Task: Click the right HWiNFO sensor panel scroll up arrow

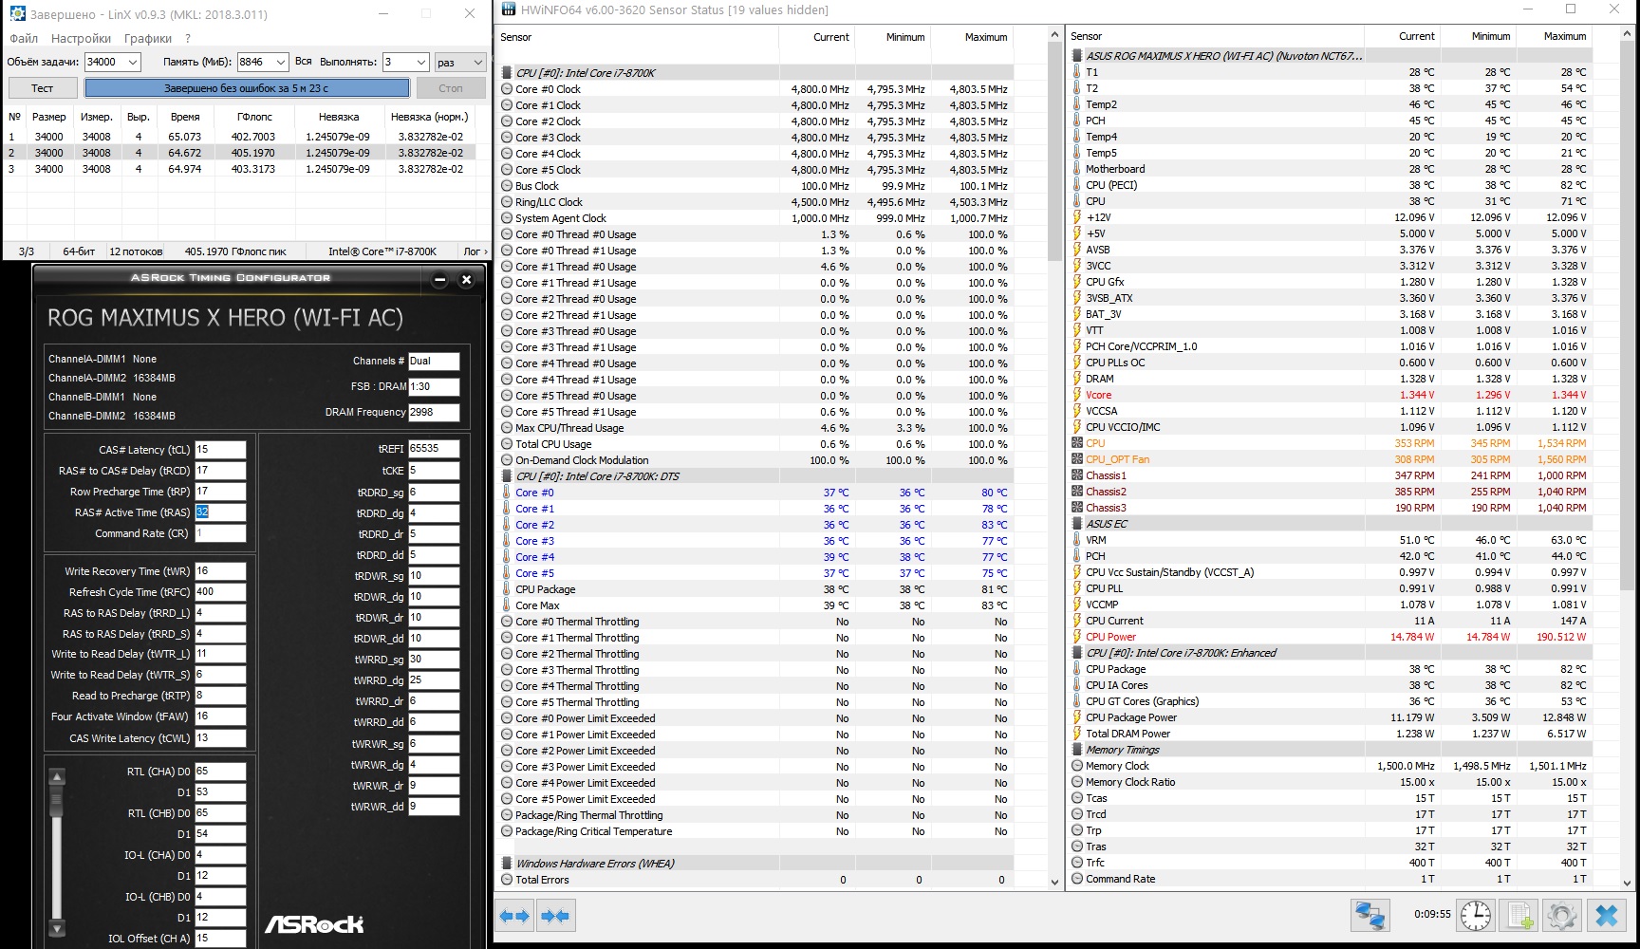Action: [x=1627, y=34]
